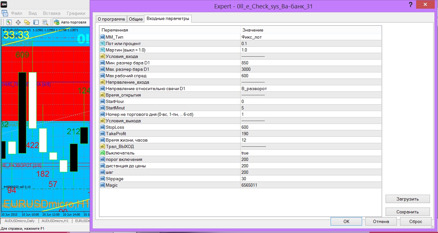Click the icon beside StartMinut
The image size is (438, 233).
102,108
